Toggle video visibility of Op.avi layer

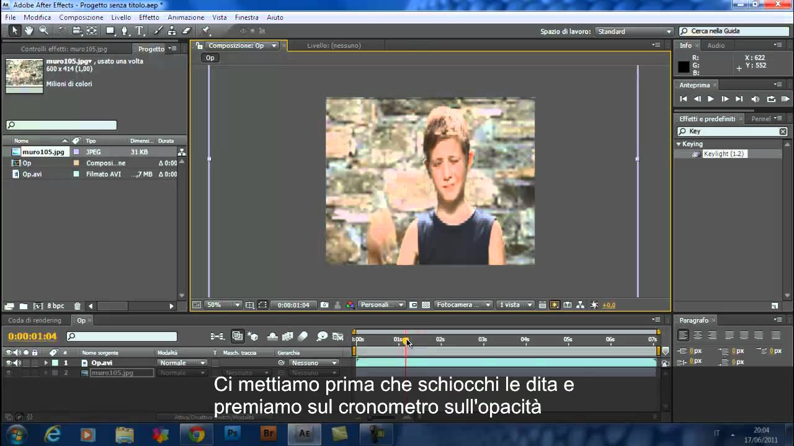point(9,363)
